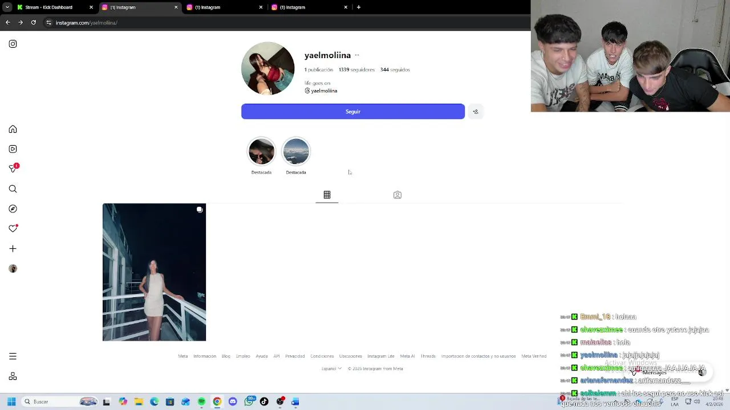This screenshot has width=730, height=410.
Task: Switch to the tagged photos tab
Action: 398,195
